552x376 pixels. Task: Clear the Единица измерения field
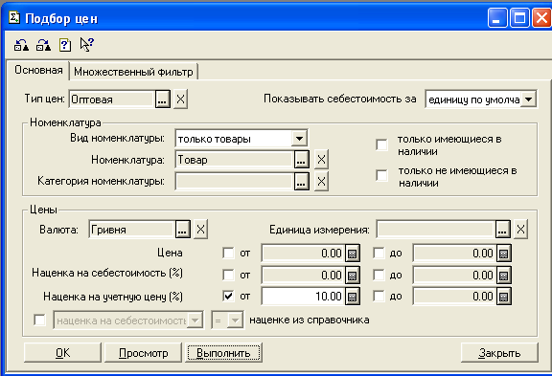[520, 230]
